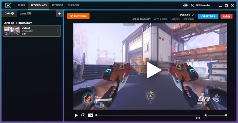Click the play button below the video
The height and width of the screenshot is (123, 238).
pyautogui.click(x=76, y=115)
